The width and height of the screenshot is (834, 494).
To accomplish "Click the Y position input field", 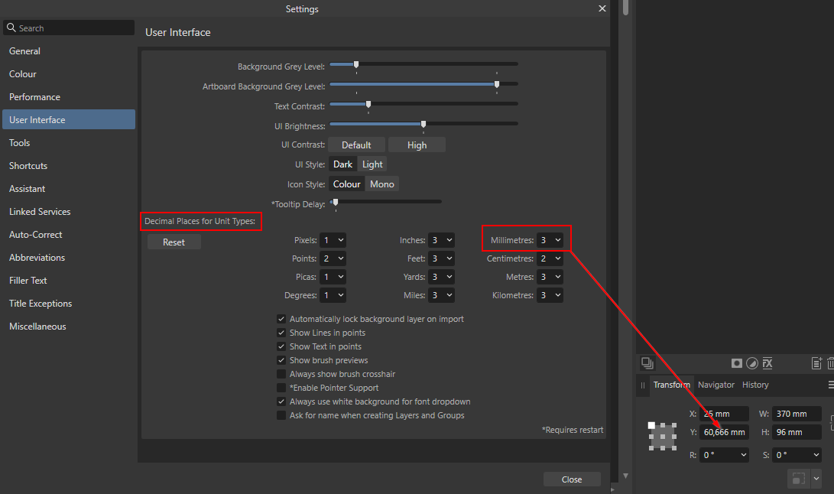I will click(x=723, y=432).
